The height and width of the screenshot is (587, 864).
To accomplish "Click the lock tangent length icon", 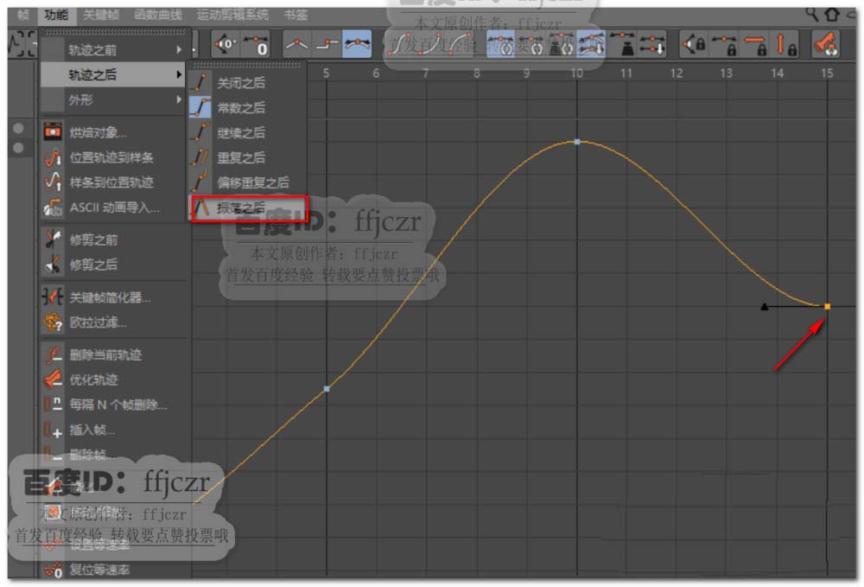I will coord(724,44).
